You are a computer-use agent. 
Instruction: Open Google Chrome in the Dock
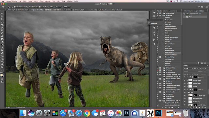[87, 113]
